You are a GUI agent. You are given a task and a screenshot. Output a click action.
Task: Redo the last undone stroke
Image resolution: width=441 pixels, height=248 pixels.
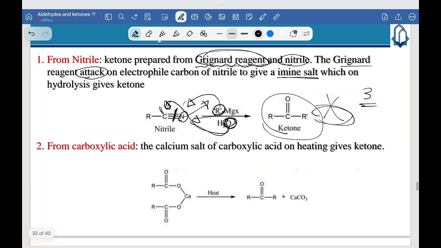tap(45, 33)
